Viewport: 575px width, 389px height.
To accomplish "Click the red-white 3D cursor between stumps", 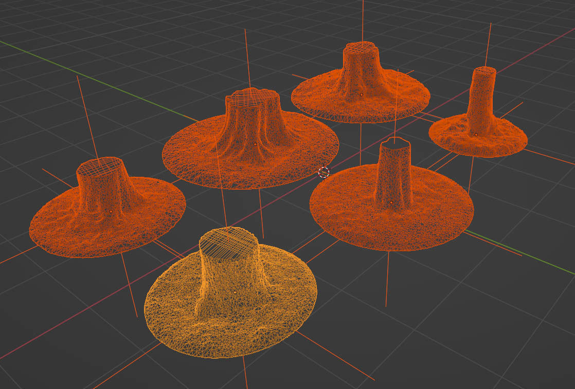I will [x=324, y=172].
